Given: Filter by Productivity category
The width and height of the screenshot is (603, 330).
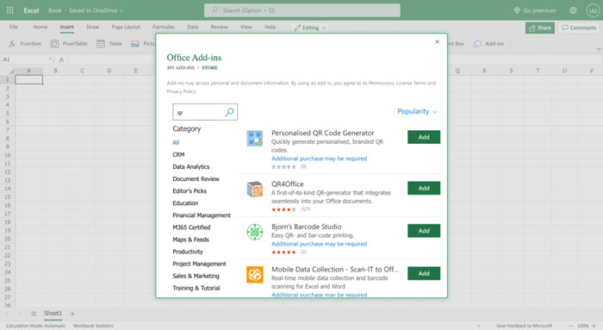Looking at the screenshot, I should (x=188, y=252).
